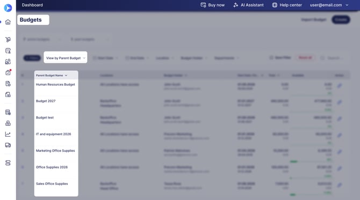Click the AI Assistant sparkle icon
360x200 pixels.
tap(235, 5)
